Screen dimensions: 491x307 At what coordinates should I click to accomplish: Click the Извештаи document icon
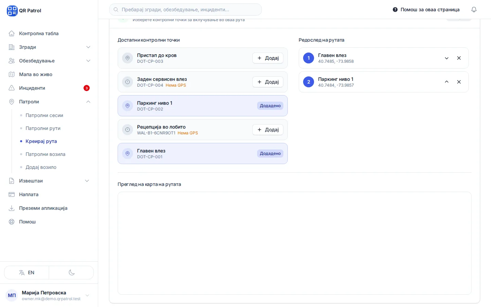[x=12, y=181]
